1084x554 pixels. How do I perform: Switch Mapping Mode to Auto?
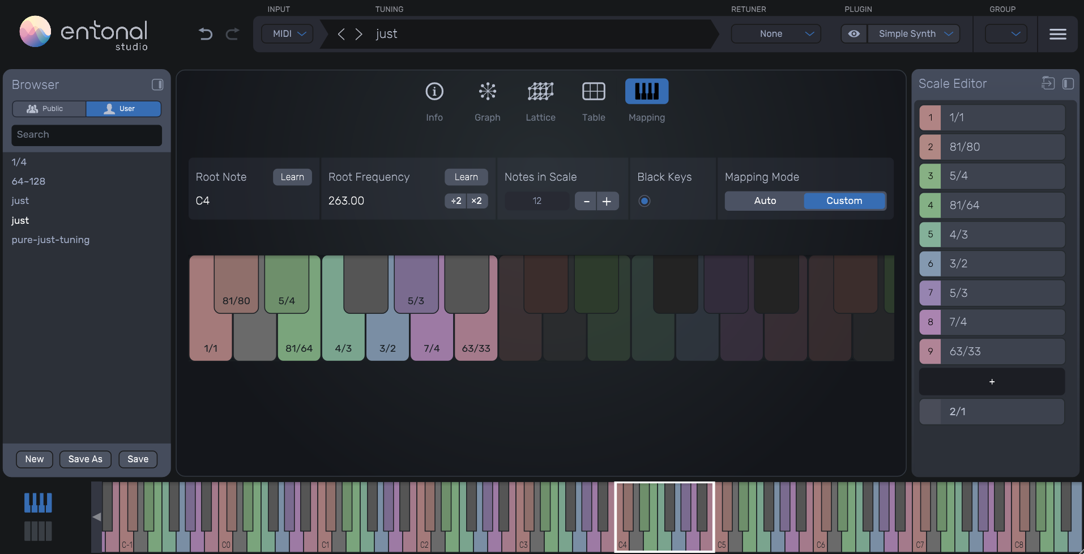coord(764,201)
